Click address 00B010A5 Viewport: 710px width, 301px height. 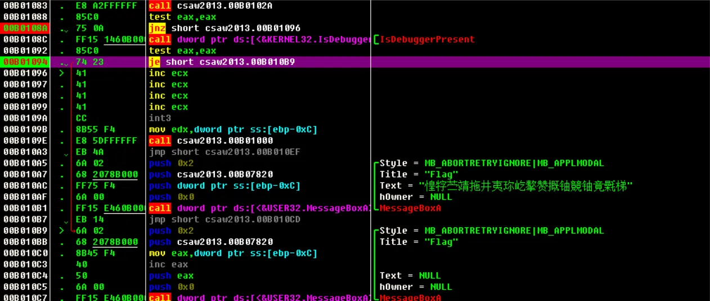coord(25,163)
